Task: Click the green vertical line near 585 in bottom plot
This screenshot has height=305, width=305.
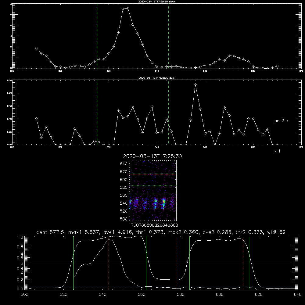Action: [189, 263]
